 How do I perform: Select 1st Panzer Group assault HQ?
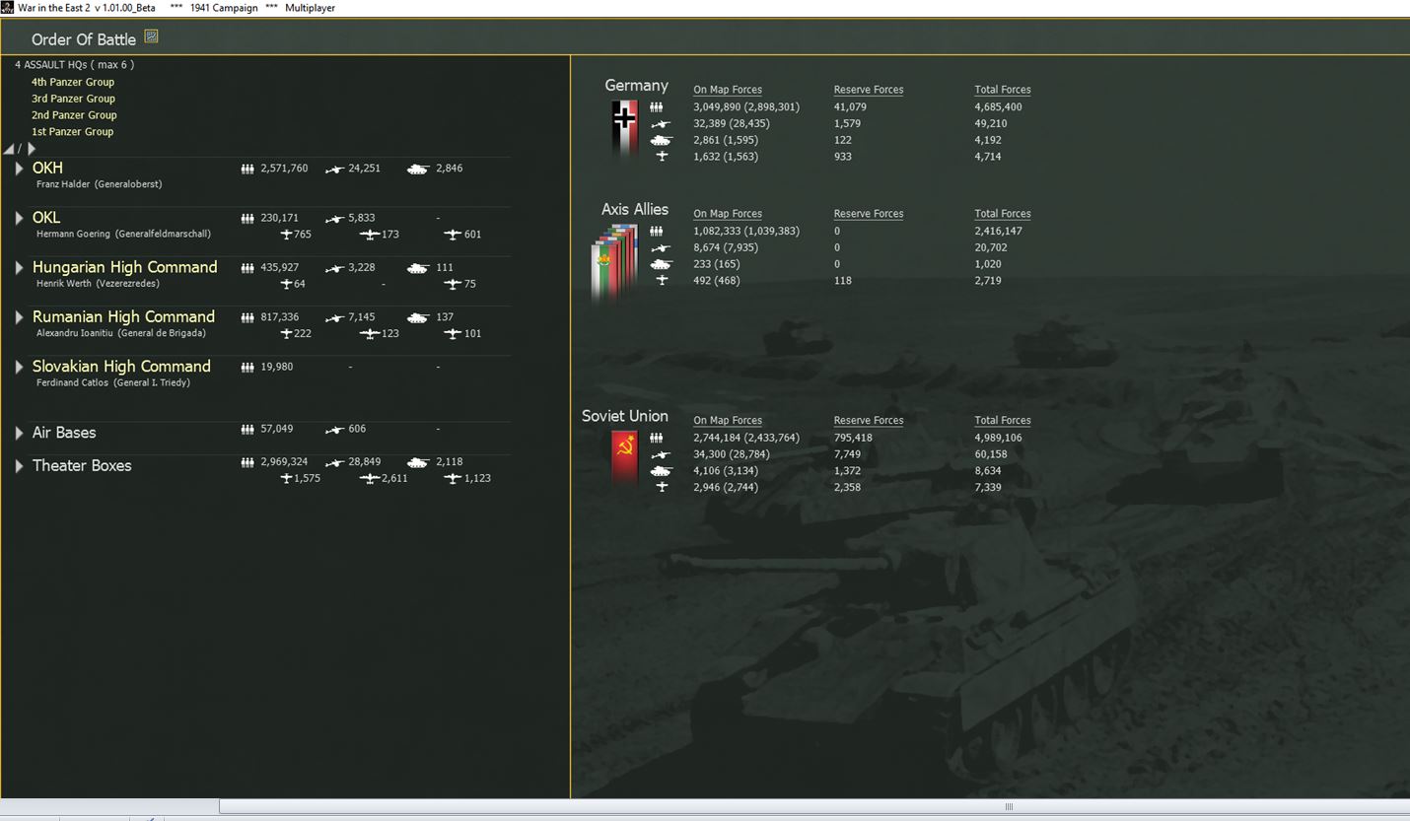72,132
